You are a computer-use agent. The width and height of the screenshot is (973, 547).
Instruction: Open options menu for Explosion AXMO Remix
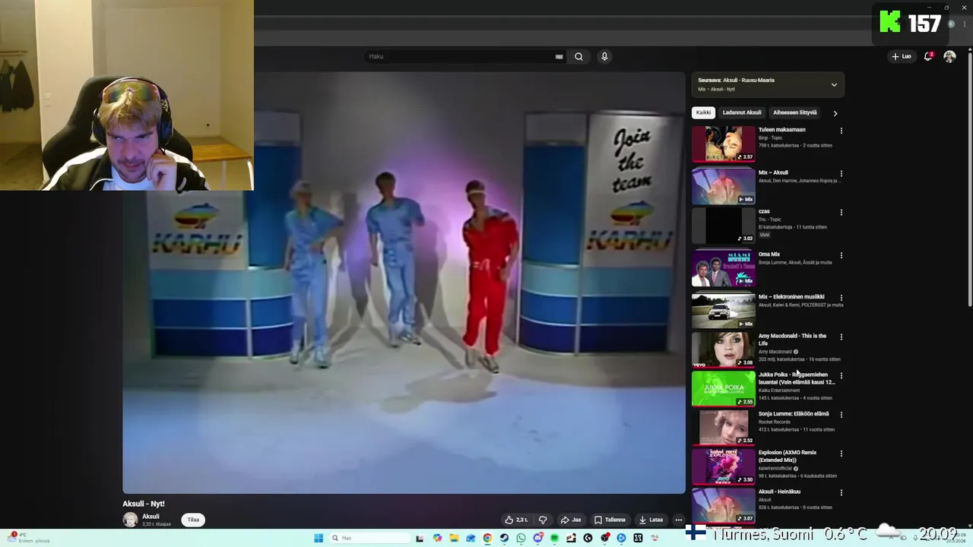(x=841, y=454)
